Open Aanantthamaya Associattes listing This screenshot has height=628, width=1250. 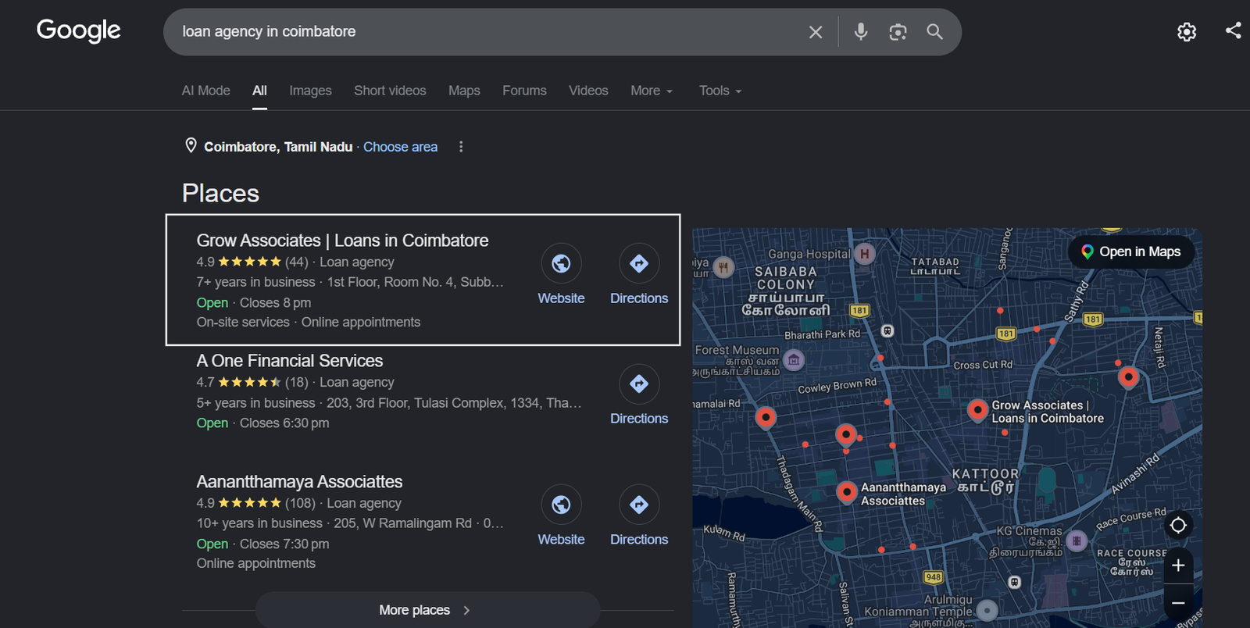click(299, 482)
